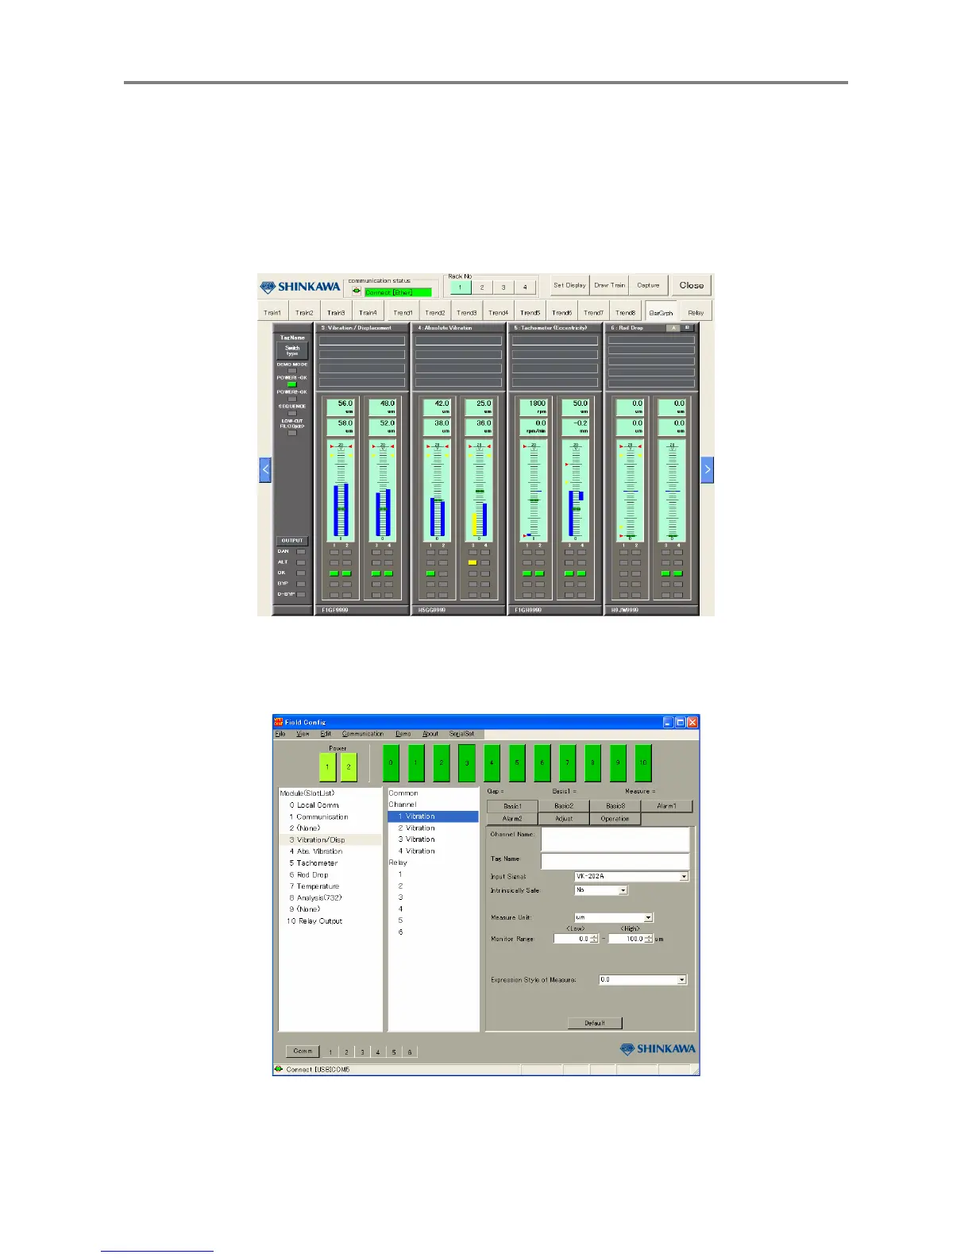Click the Draw Train button
Screen dimensions: 972x1258
point(610,285)
